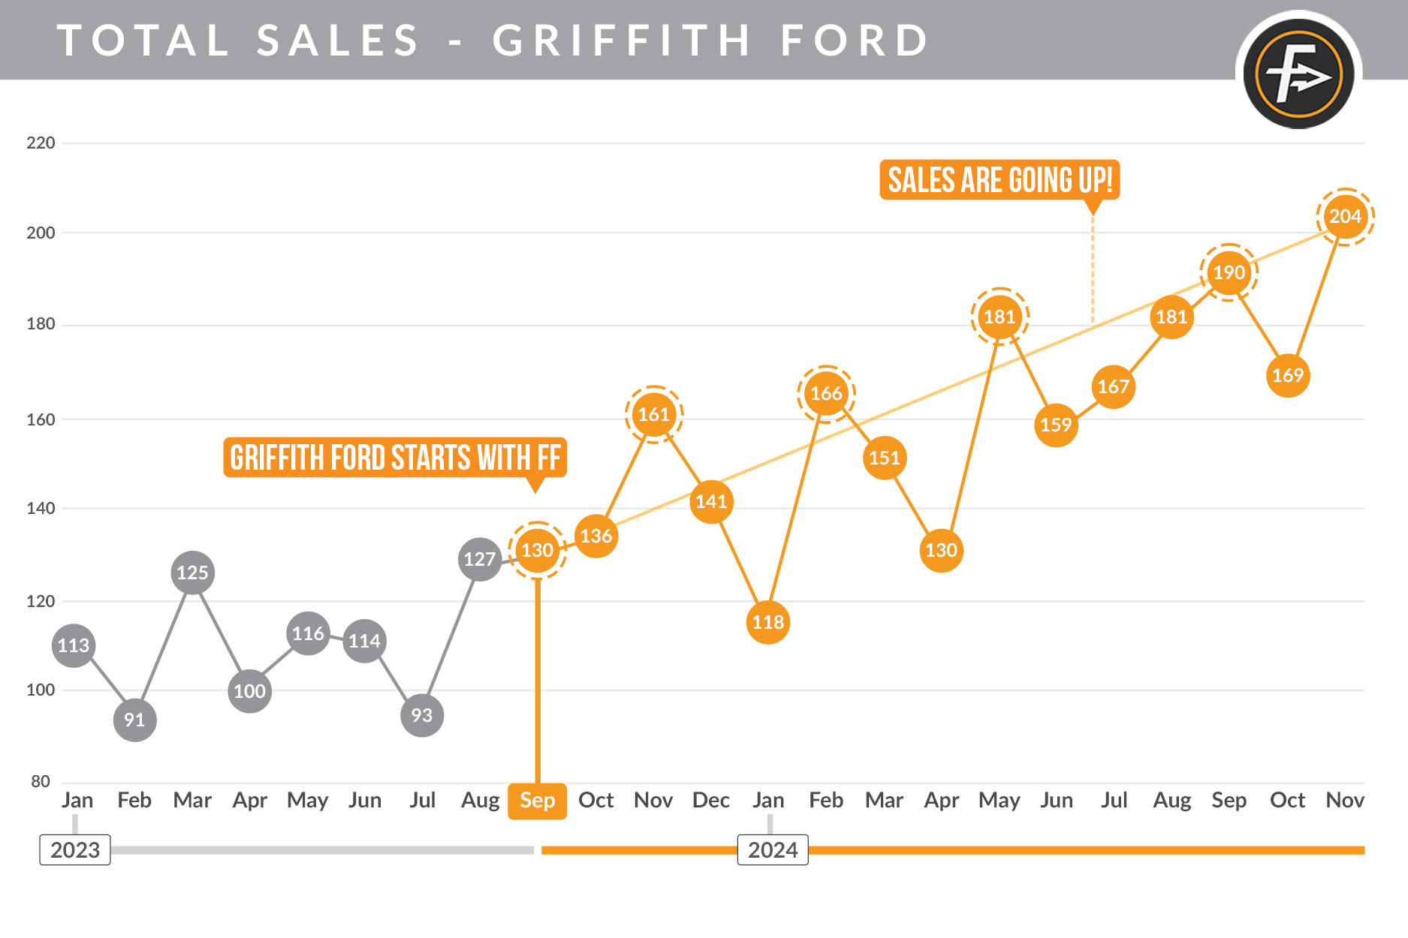This screenshot has width=1408, height=938.
Task: Select the gray 93 data point
Action: click(422, 716)
